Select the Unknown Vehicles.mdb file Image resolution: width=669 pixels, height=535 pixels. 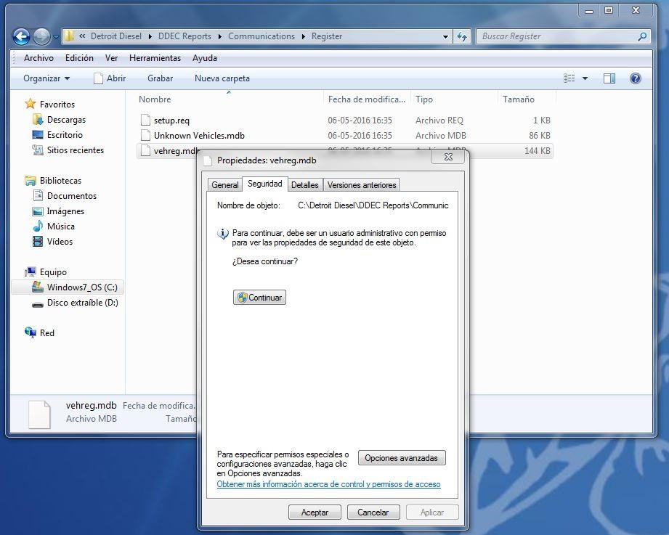coord(345,136)
